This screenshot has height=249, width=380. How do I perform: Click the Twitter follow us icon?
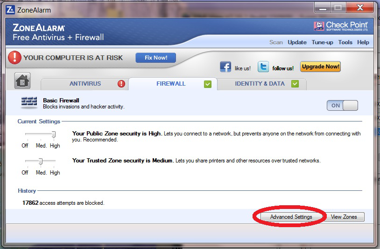tap(263, 67)
